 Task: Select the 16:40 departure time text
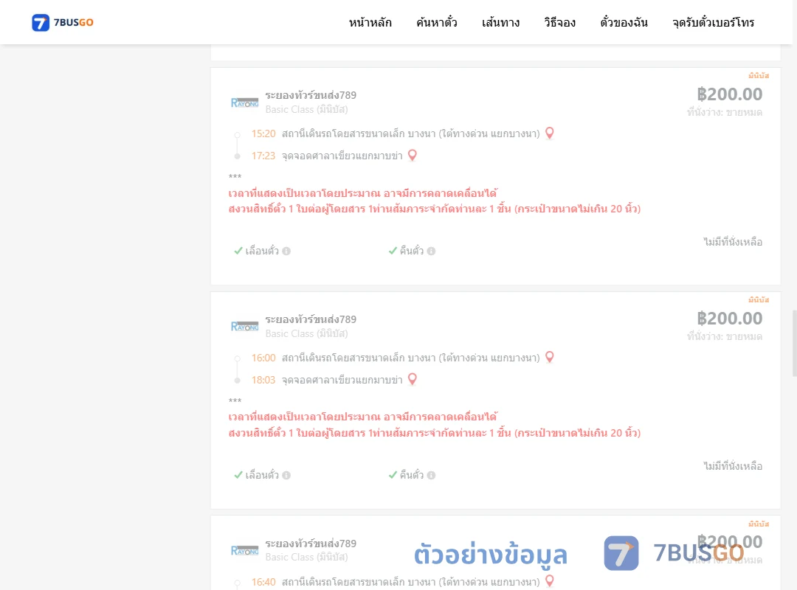coord(263,582)
